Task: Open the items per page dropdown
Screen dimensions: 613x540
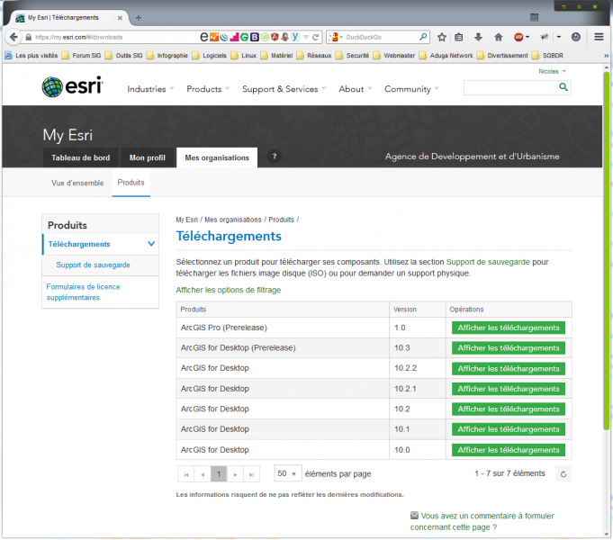Action: click(x=288, y=473)
